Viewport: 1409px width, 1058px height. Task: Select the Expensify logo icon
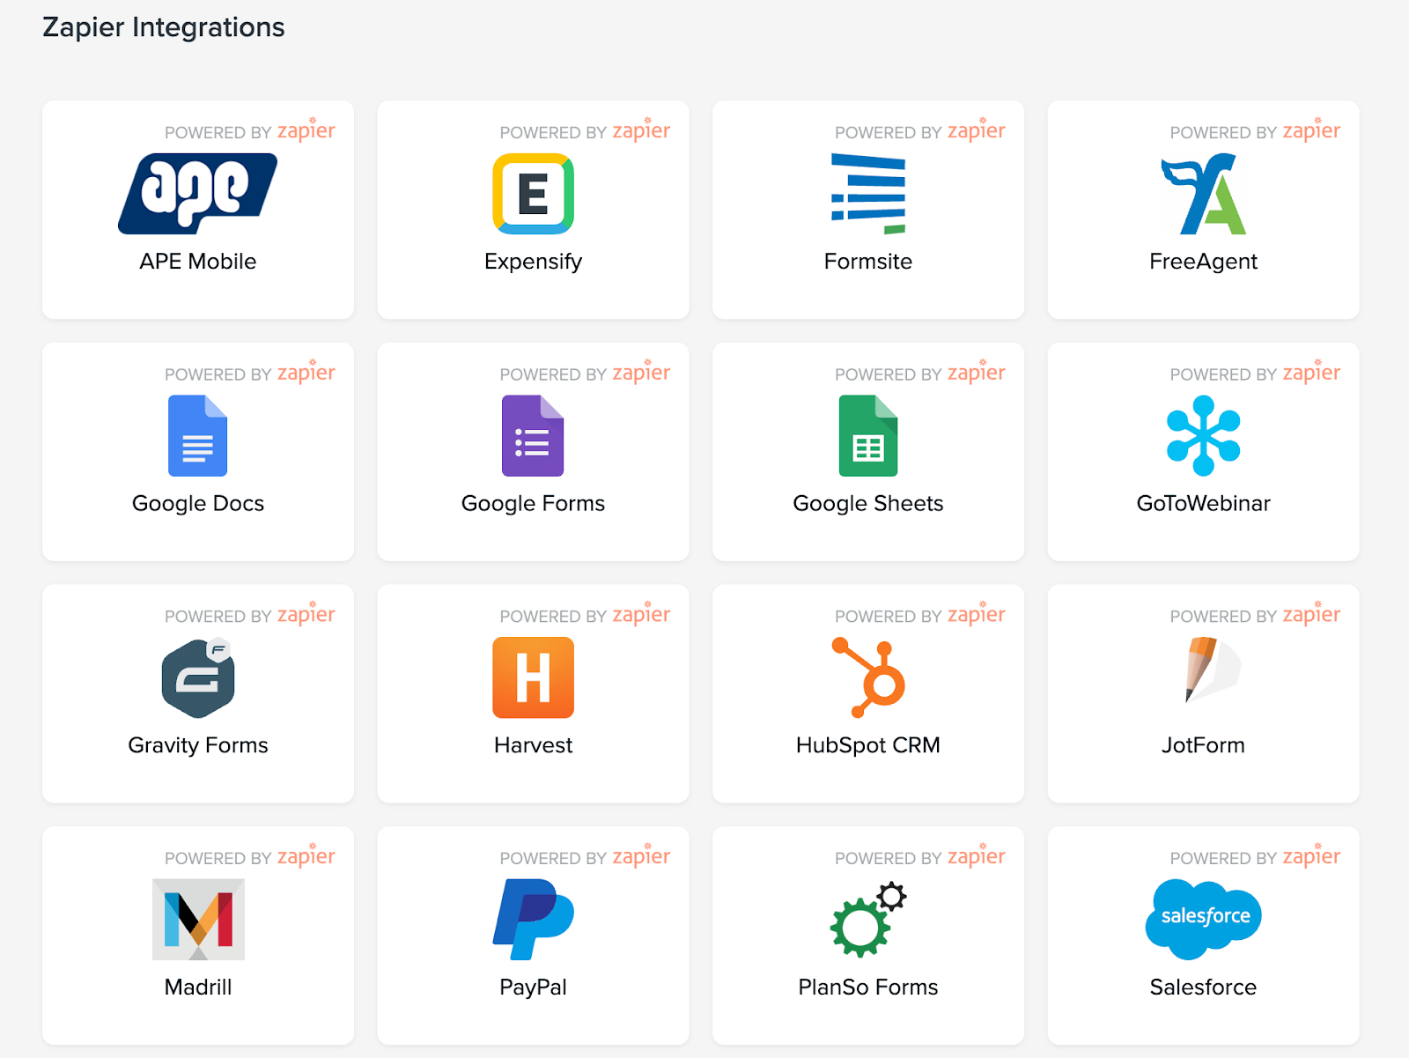click(x=533, y=194)
